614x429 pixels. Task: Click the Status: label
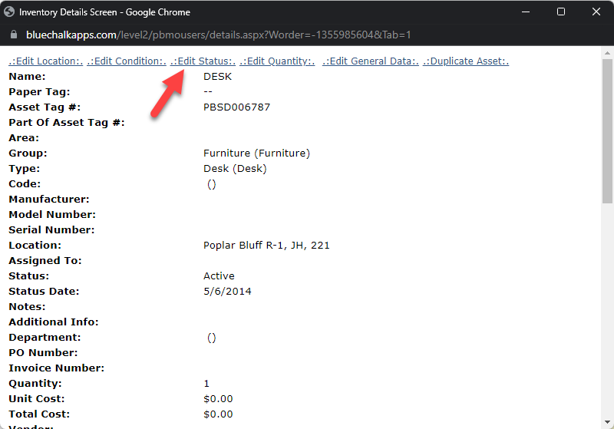click(29, 276)
